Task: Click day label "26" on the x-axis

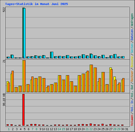Action: point(107,129)
